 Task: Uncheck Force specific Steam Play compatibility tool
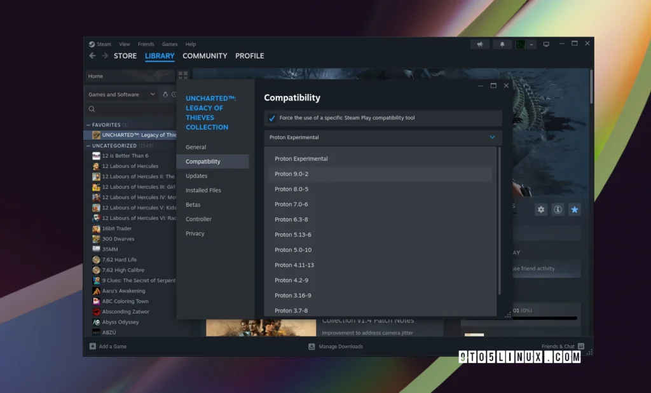pos(272,118)
